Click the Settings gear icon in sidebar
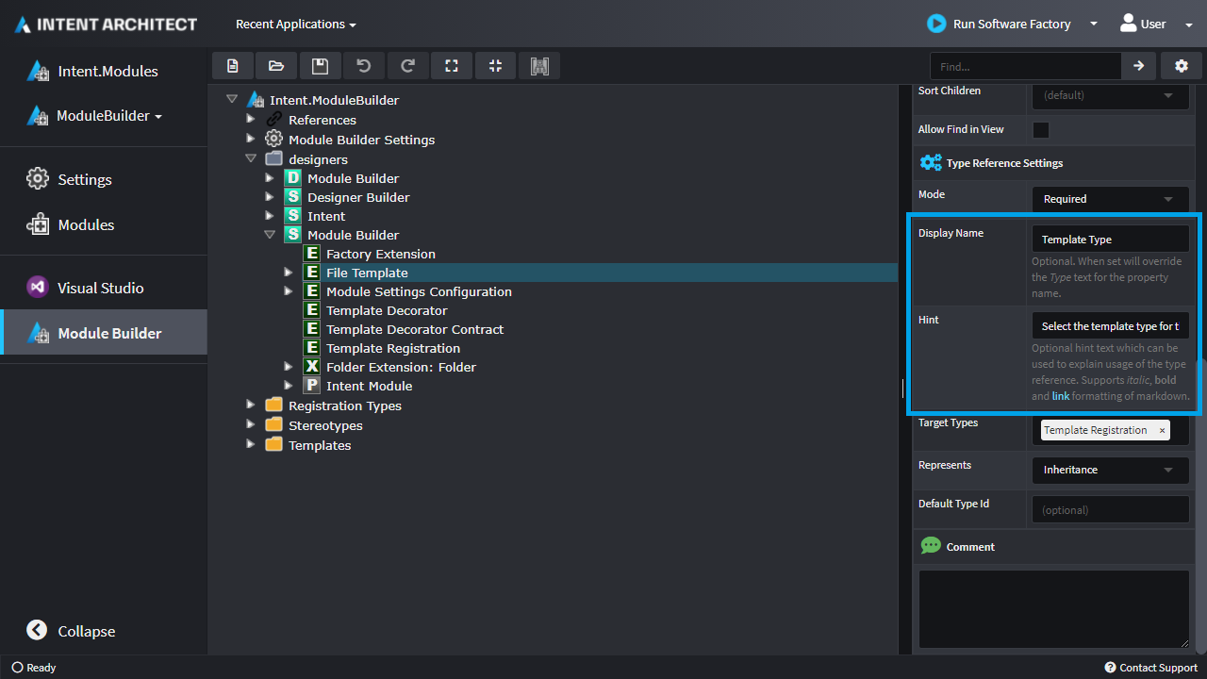Screen dimensions: 1207x679 tap(38, 179)
